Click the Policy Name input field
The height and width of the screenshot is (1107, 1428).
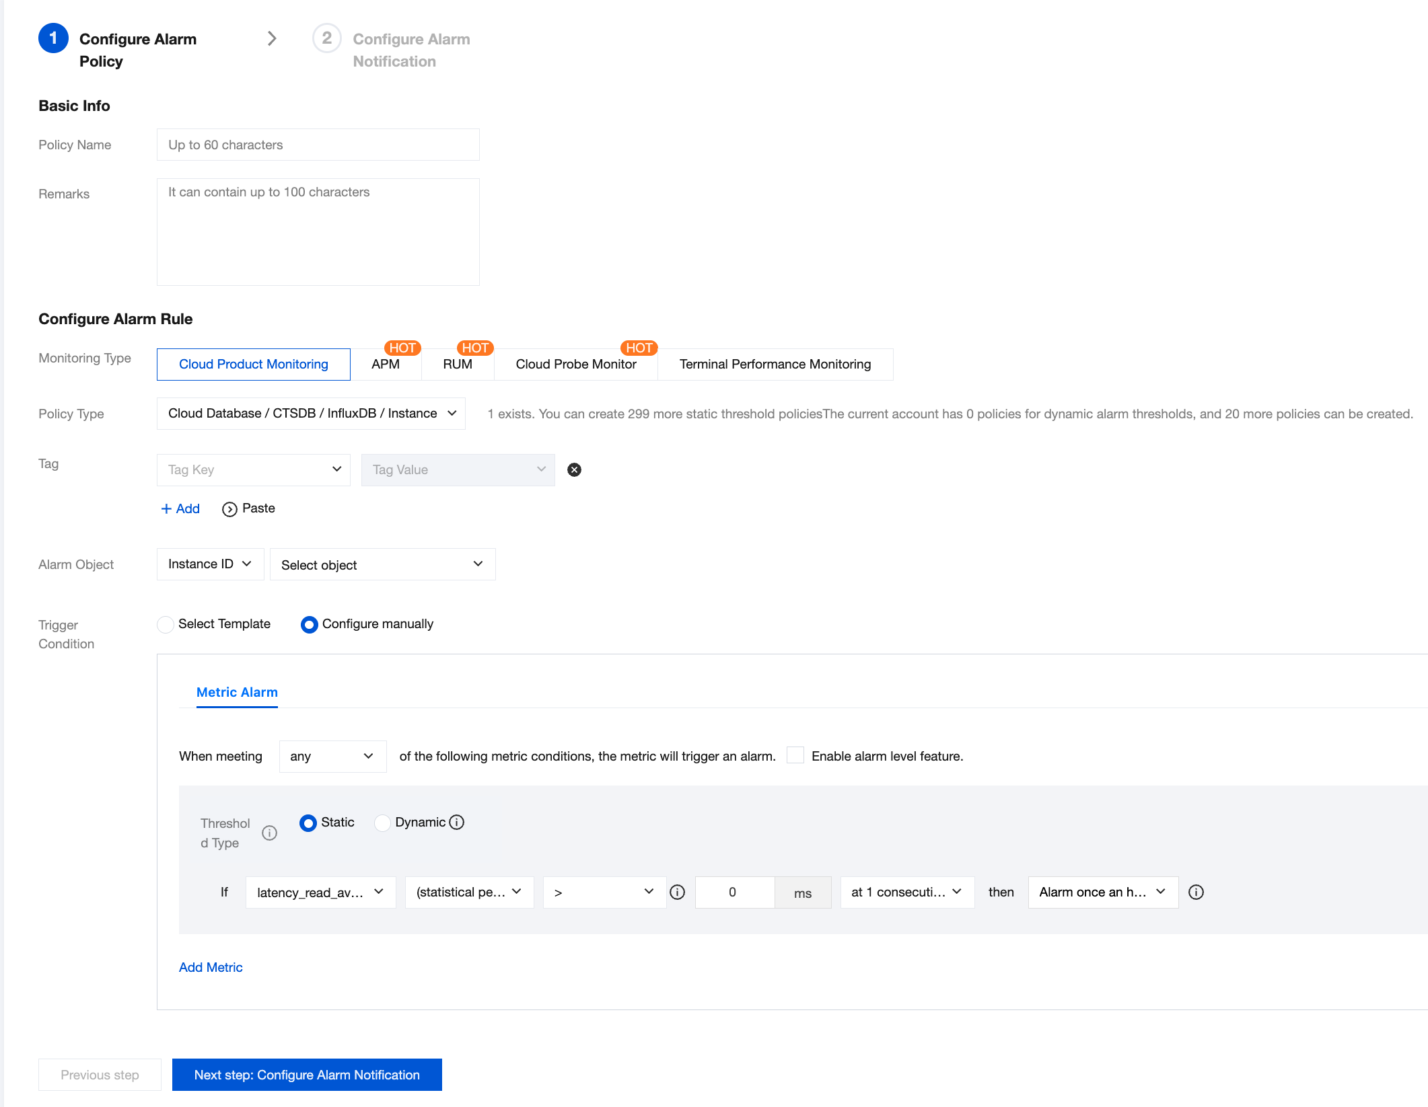click(318, 145)
